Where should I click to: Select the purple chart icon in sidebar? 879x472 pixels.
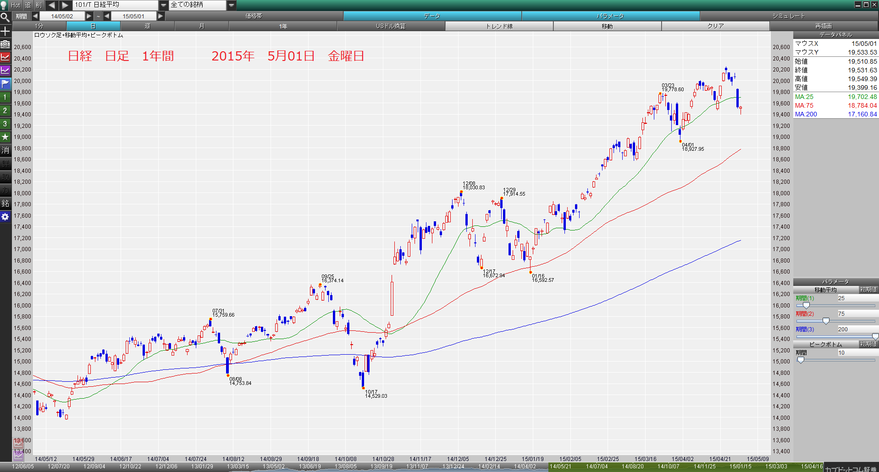pyautogui.click(x=5, y=71)
